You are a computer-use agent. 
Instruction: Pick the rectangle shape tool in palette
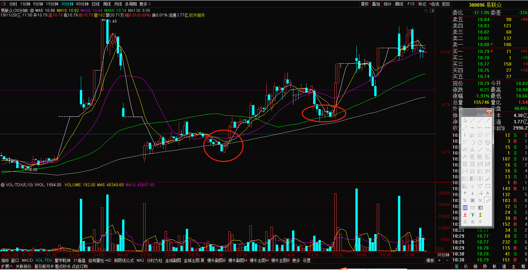coord(488,186)
